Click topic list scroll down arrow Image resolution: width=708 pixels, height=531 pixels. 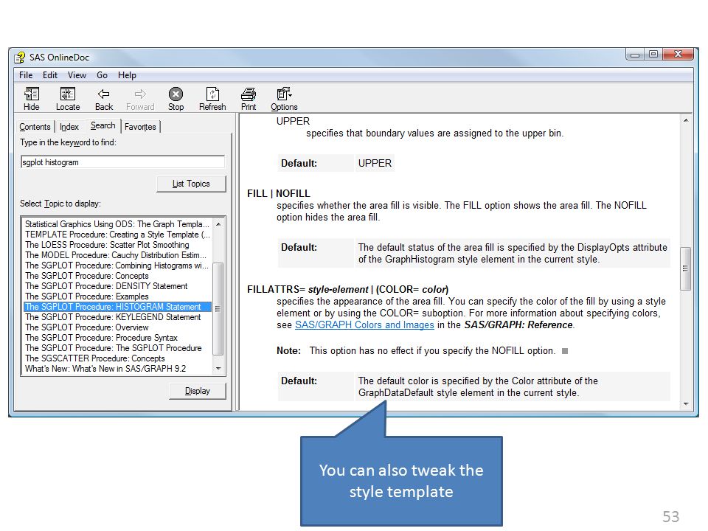tap(218, 369)
